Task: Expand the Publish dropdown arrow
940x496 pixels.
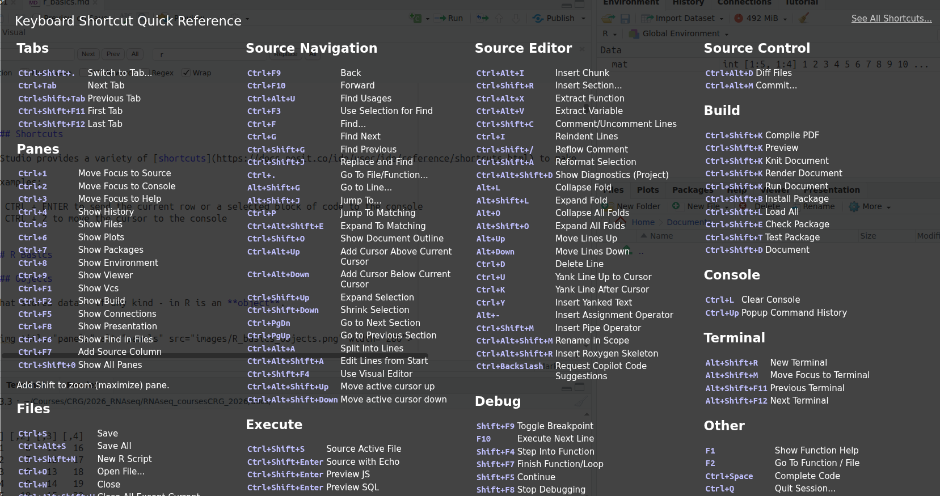Action: tap(583, 19)
